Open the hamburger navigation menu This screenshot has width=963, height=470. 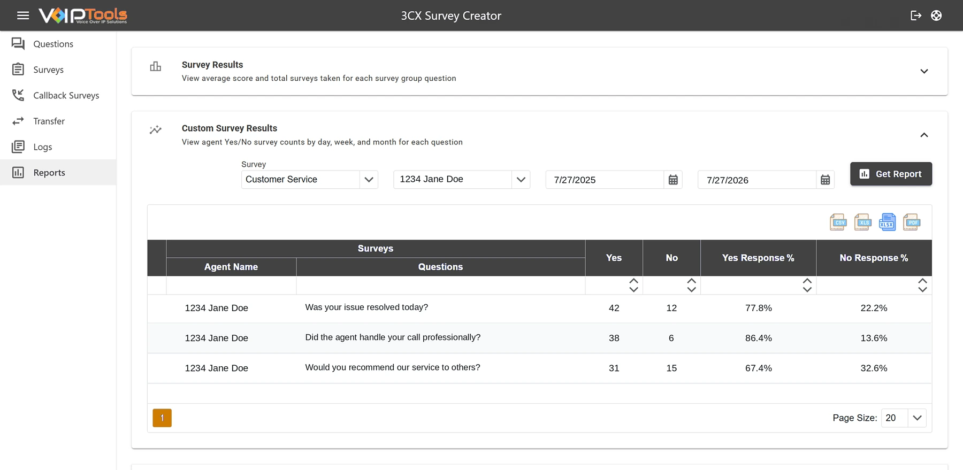pos(23,16)
